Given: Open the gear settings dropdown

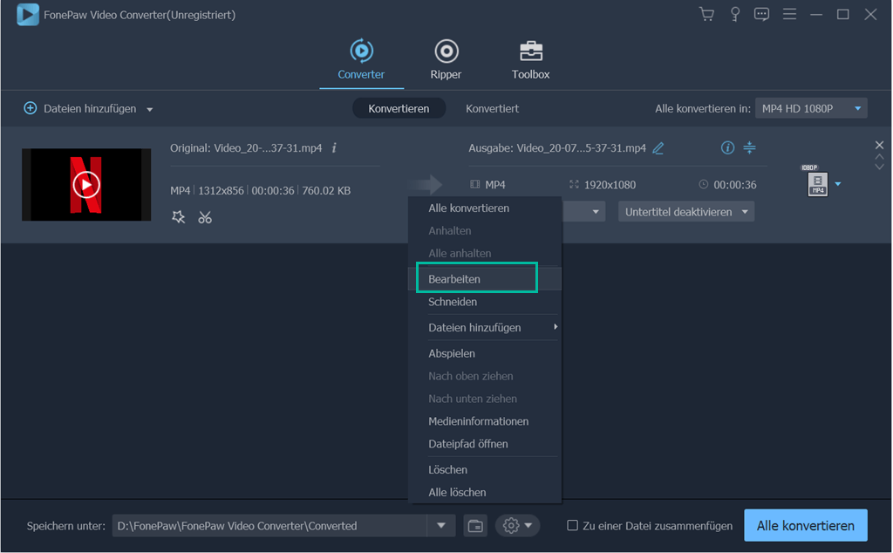Looking at the screenshot, I should (518, 526).
